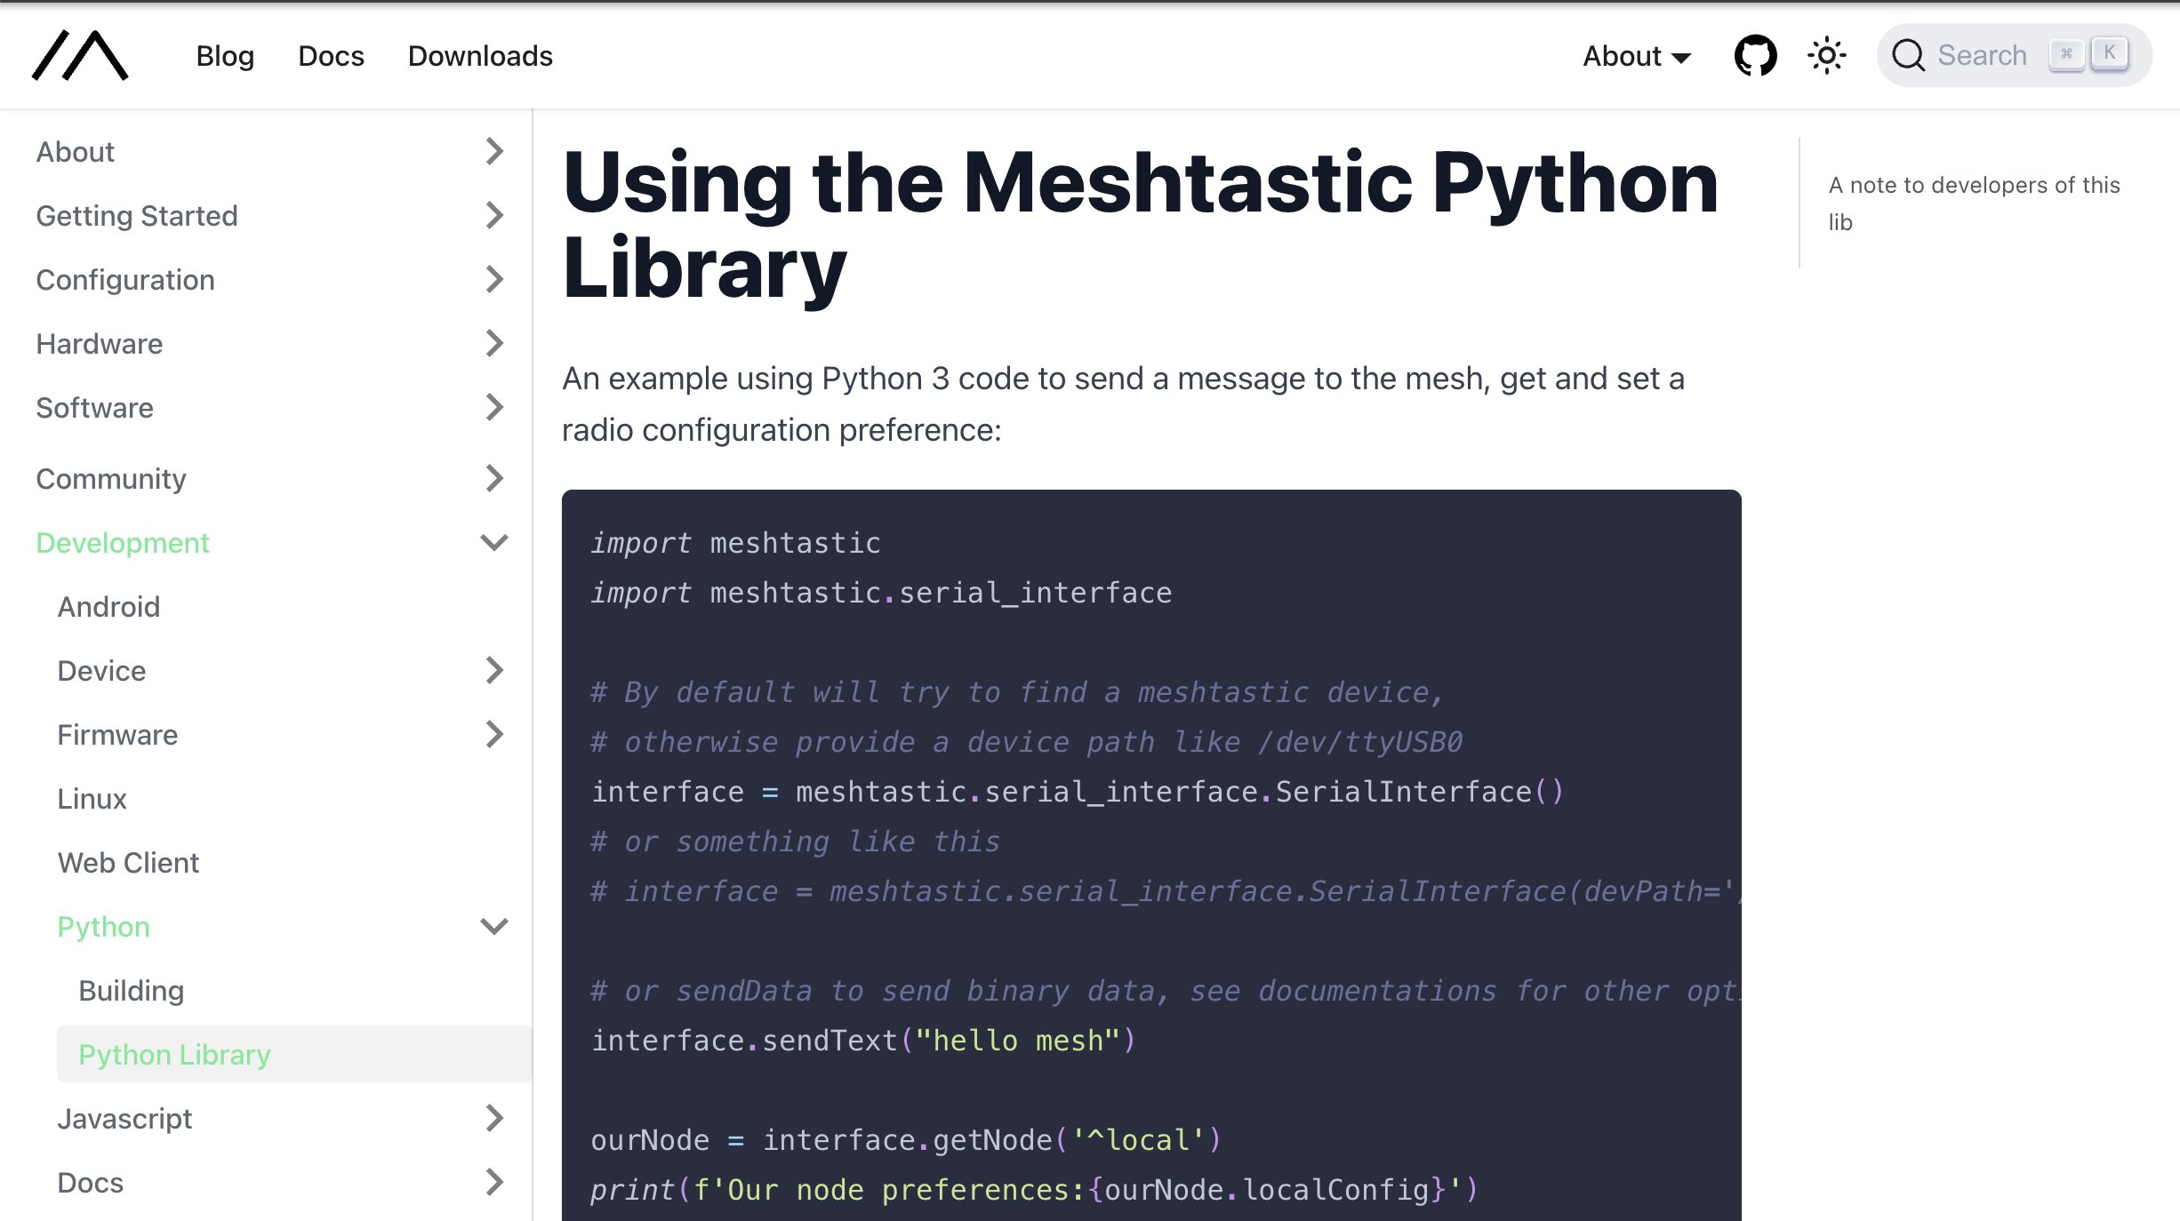Viewport: 2180px width, 1221px height.
Task: Expand the Getting Started sidebar chevron
Action: pos(494,215)
